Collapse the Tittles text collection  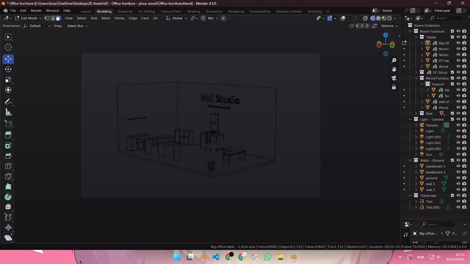410,196
